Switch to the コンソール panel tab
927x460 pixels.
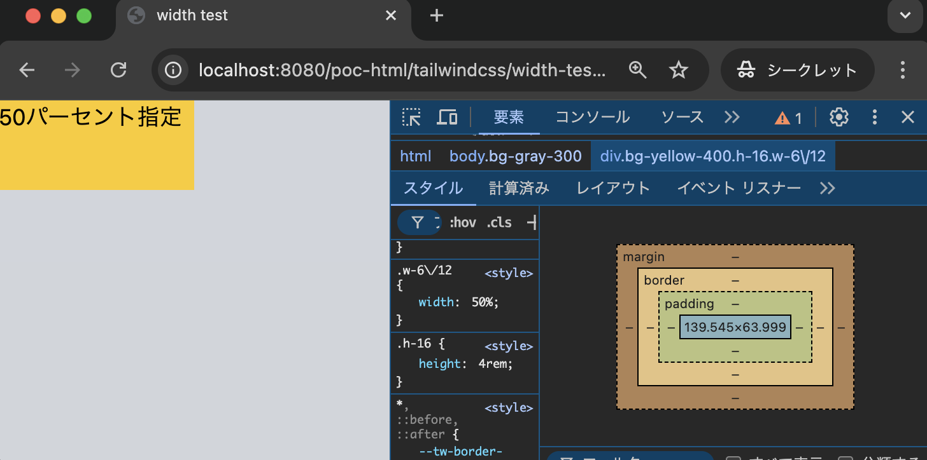[x=592, y=117]
